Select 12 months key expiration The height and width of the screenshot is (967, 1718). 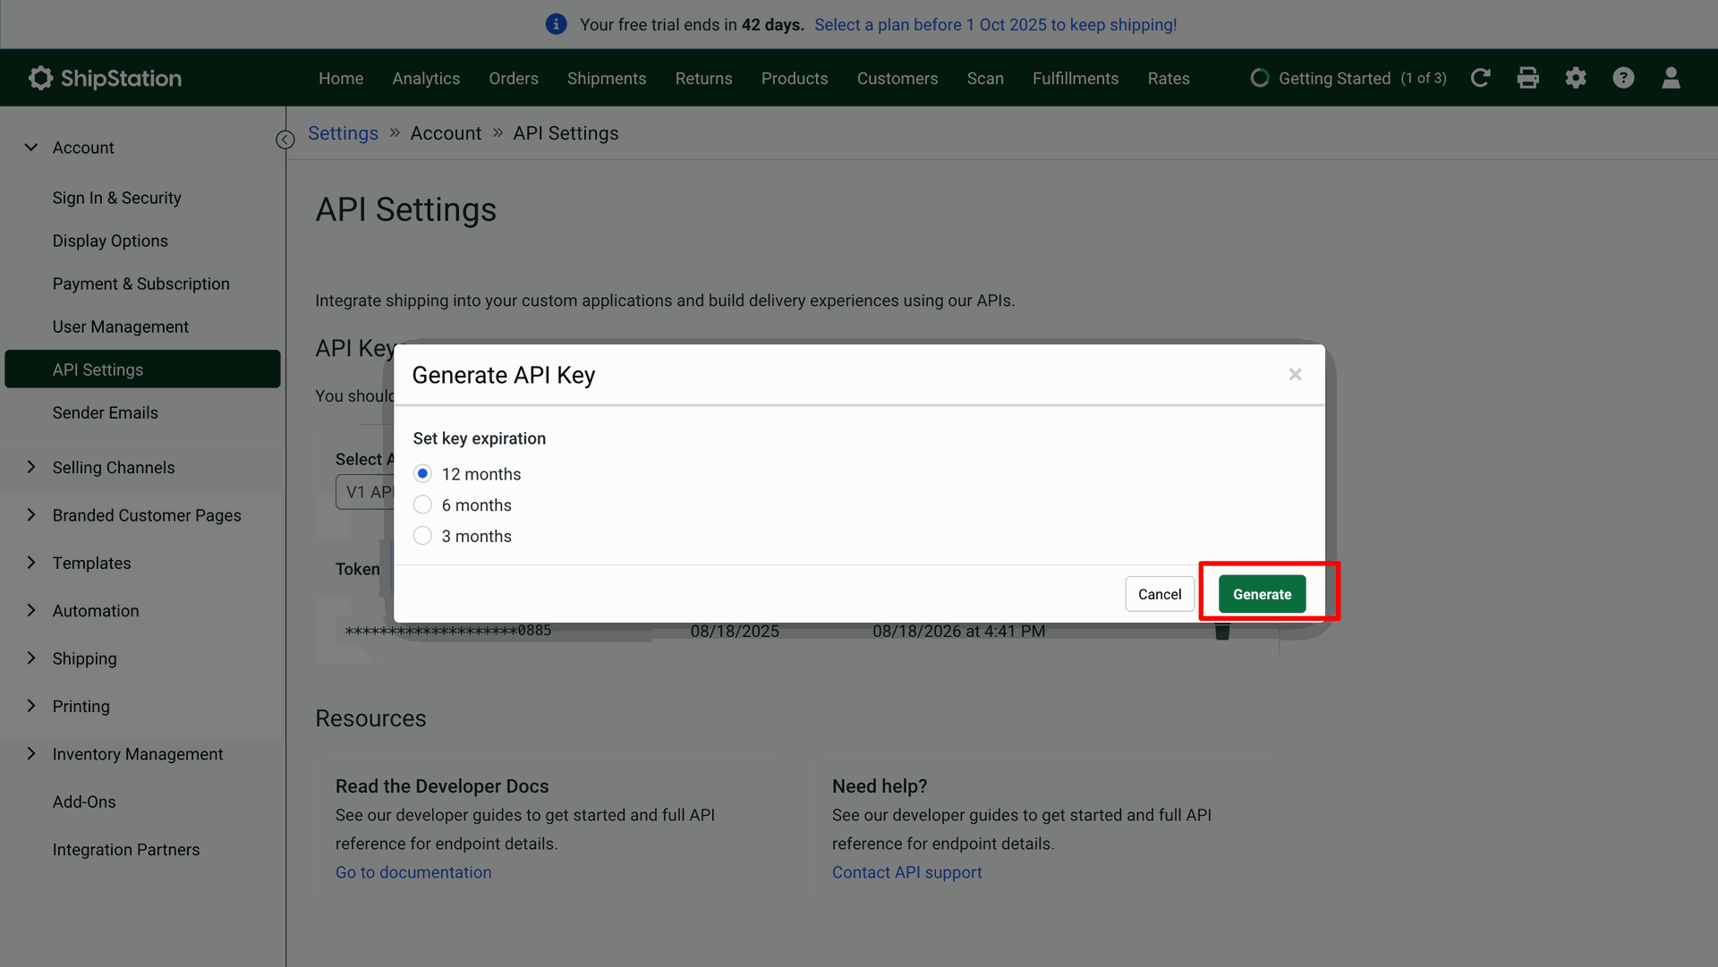pos(422,473)
